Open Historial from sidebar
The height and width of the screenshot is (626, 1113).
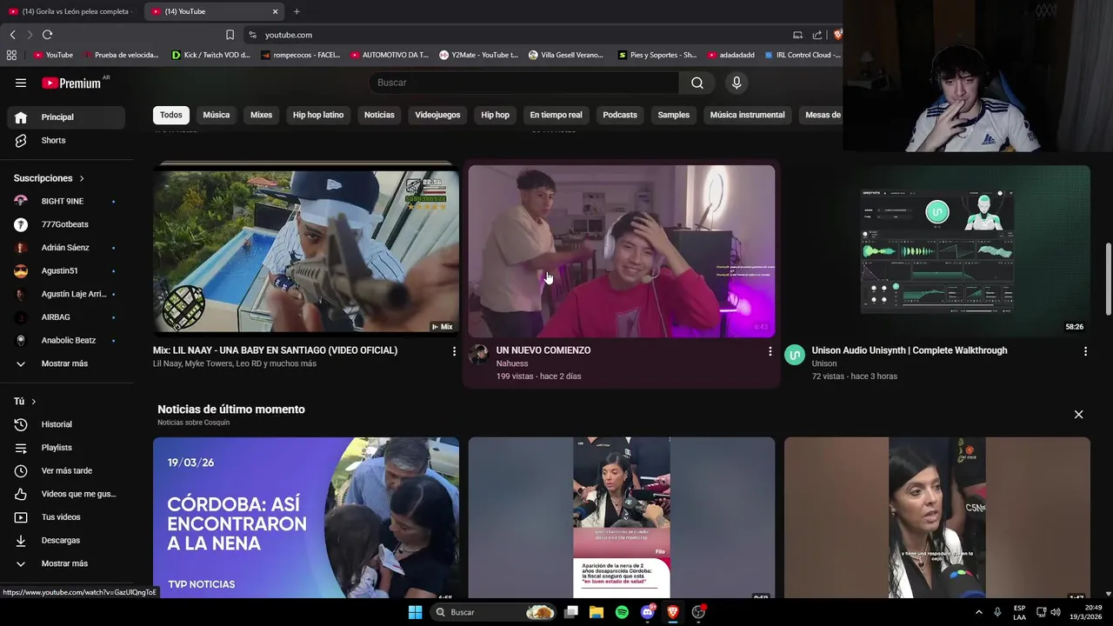[66, 424]
